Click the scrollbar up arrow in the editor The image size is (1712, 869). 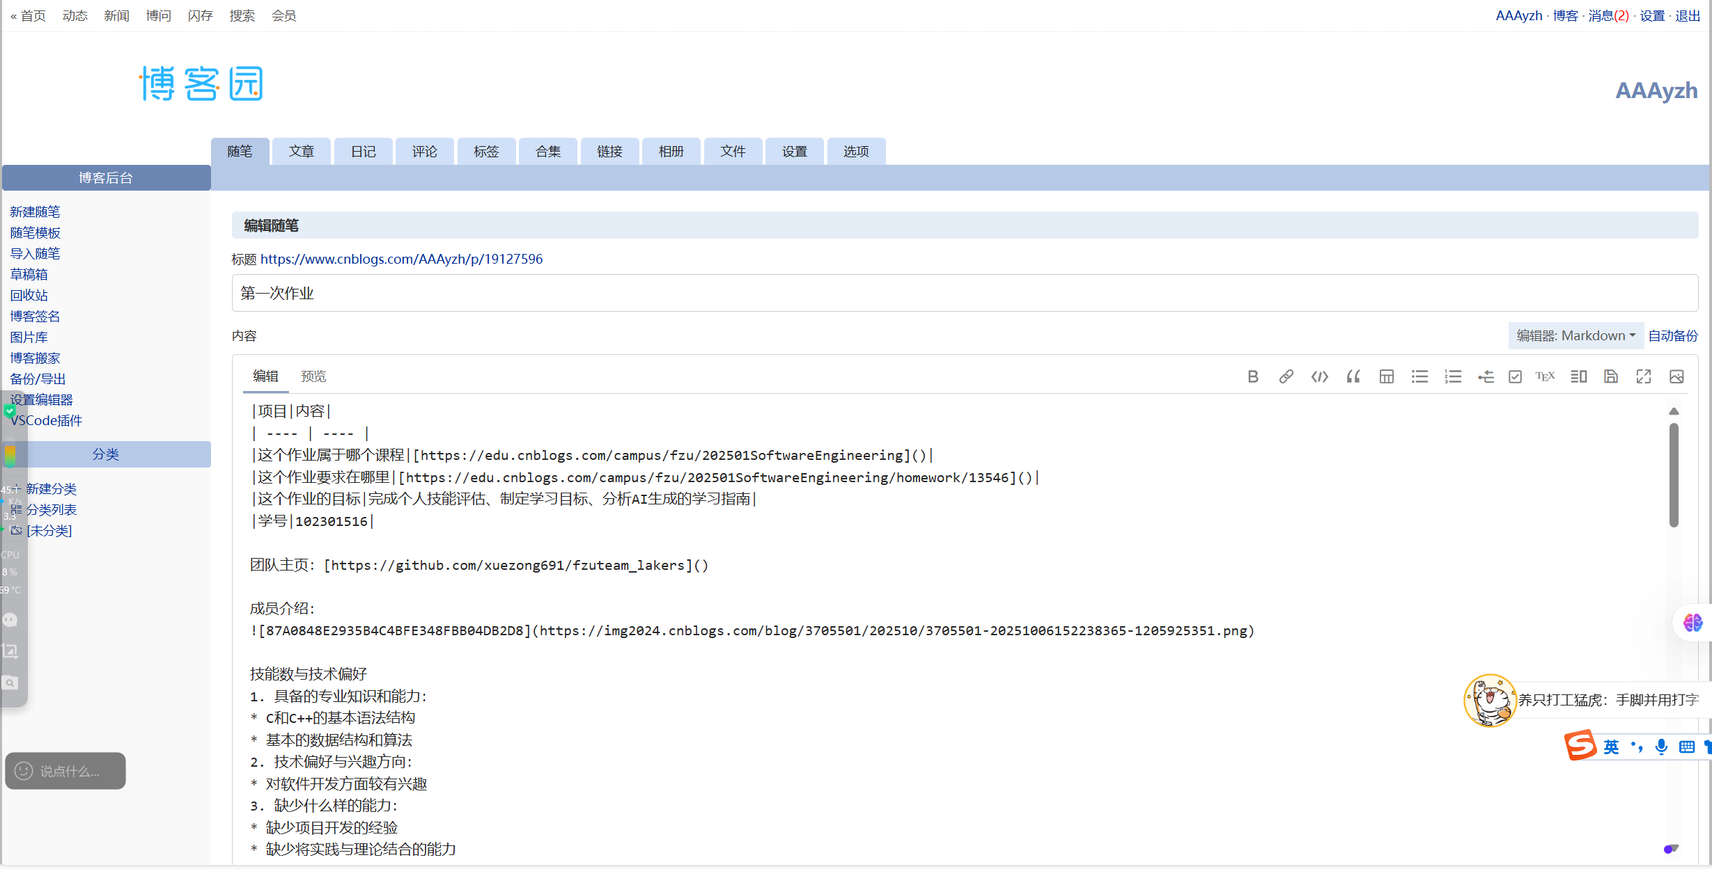coord(1674,411)
